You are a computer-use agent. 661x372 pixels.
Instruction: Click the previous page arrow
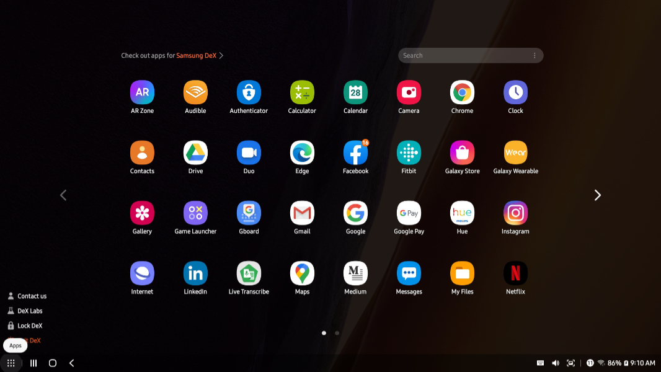tap(63, 195)
